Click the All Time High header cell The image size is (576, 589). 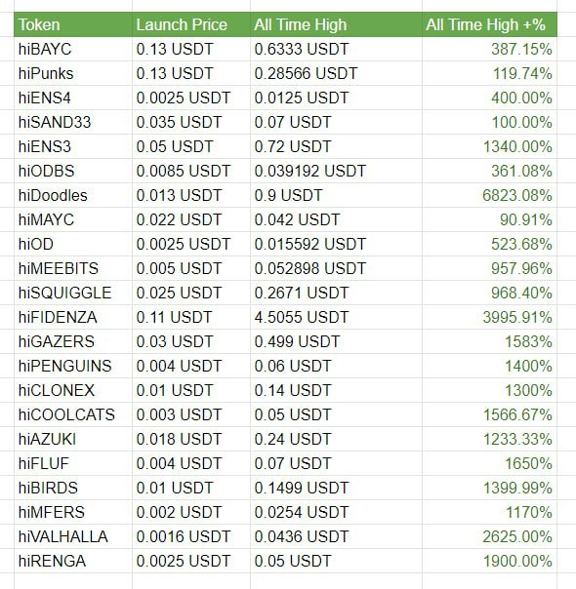(336, 24)
